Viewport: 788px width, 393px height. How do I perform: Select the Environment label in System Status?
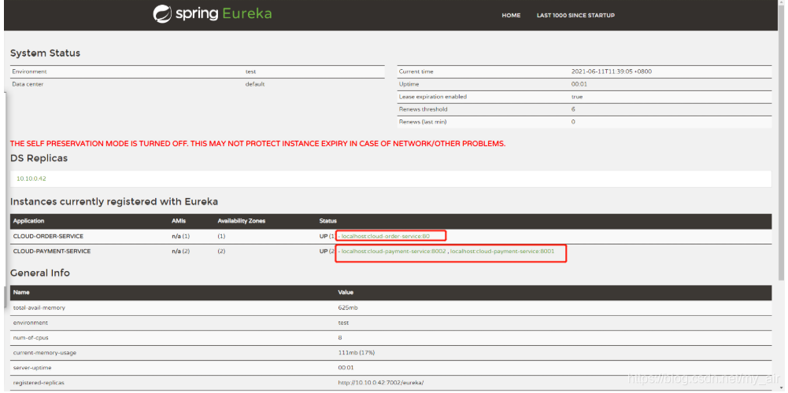point(29,72)
